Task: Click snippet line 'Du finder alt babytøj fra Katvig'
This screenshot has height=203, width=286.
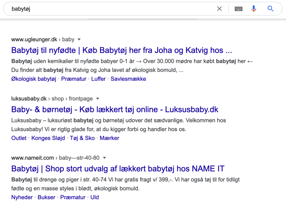Action: pyautogui.click(x=97, y=70)
